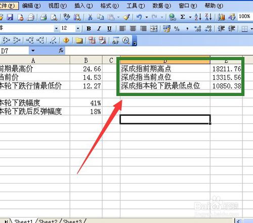
Task: Toggle Underline formatting
Action: [109, 29]
